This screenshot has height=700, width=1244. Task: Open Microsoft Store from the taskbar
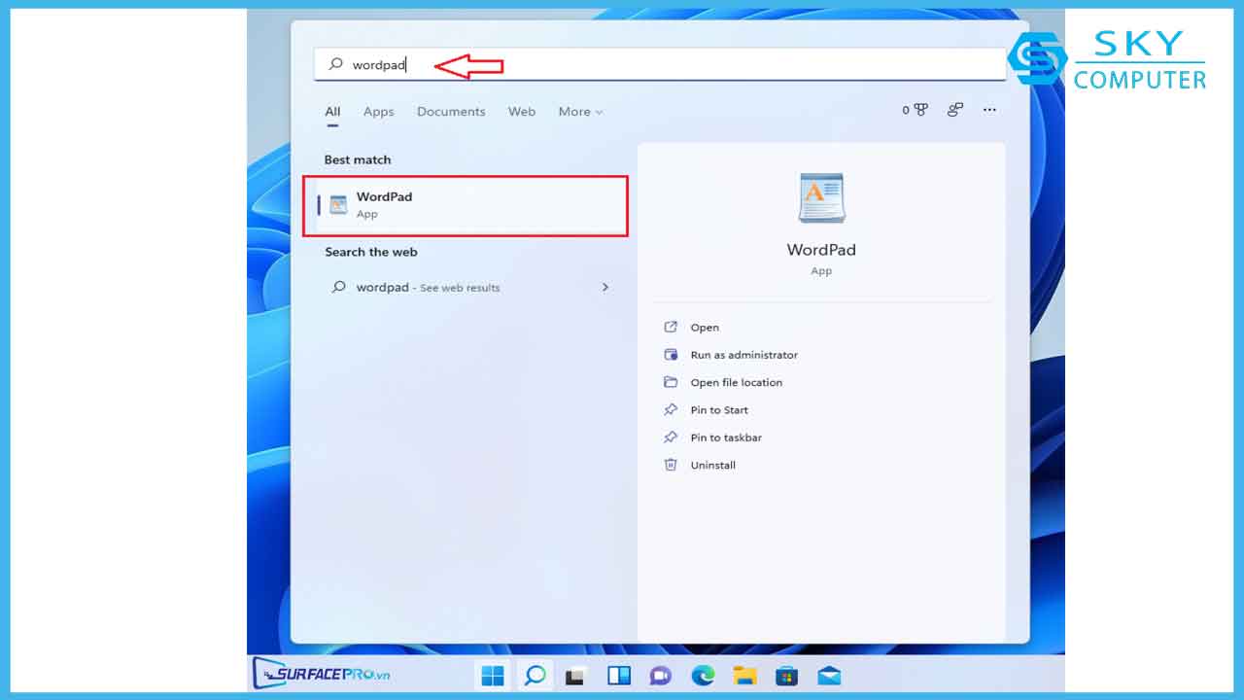[786, 675]
